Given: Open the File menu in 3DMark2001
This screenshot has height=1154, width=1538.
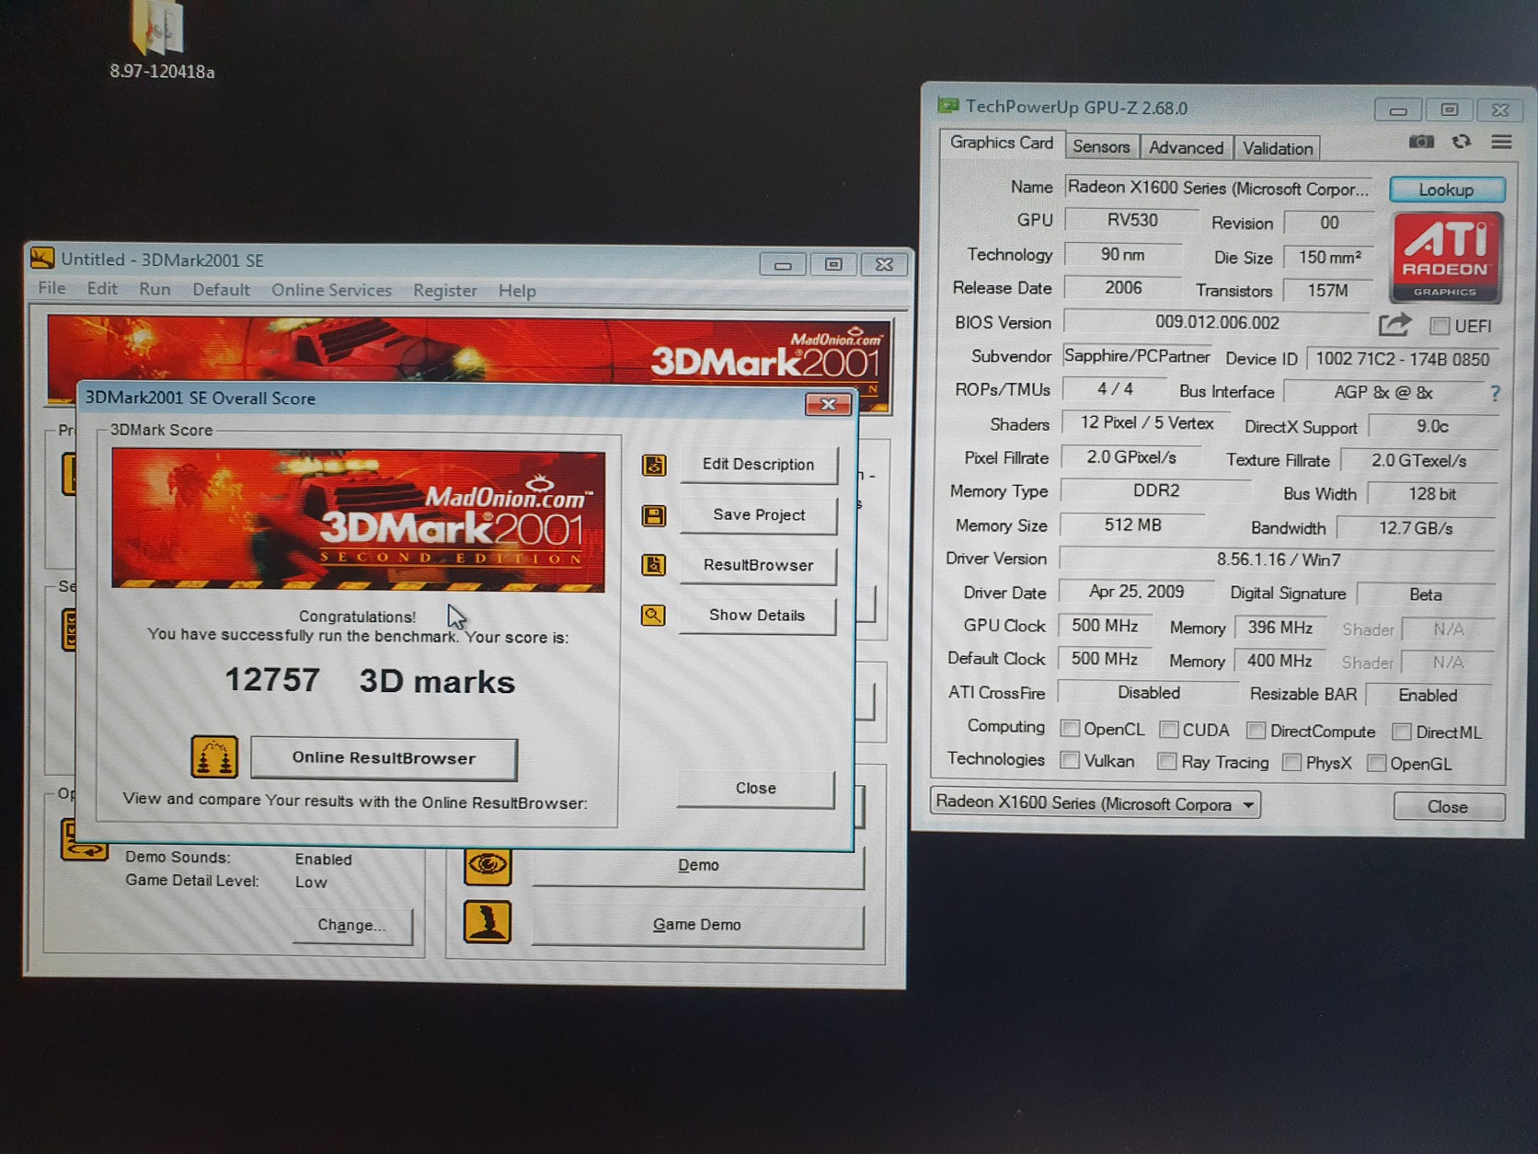Looking at the screenshot, I should click(52, 288).
